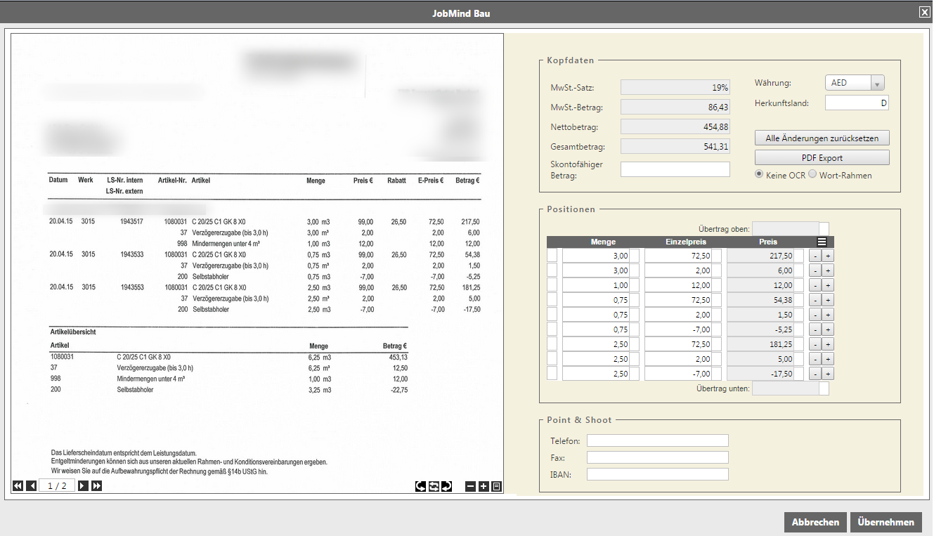Tick the checkbox left of first position row
Viewport: 934px width, 536px height.
552,256
